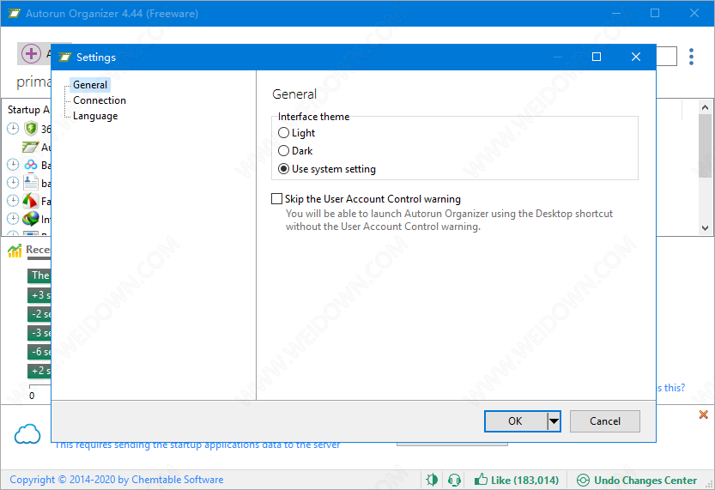
Task: Dismiss bottom panel with orange X
Action: coord(703,414)
